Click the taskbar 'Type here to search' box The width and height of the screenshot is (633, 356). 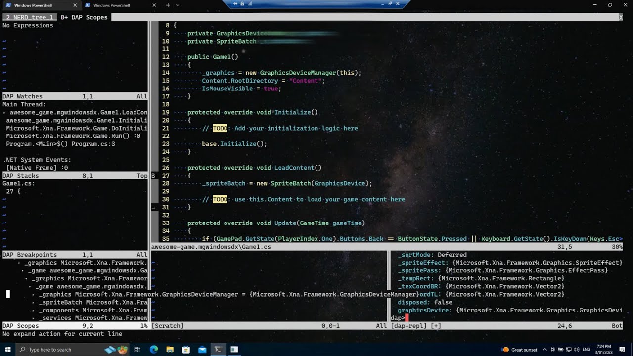[73, 350]
